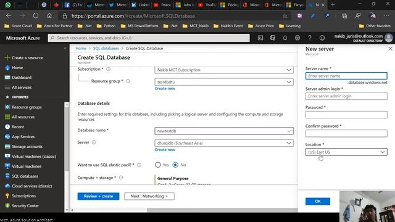395x222 pixels.
Task: Click the Recent clock icon
Action: [x=7, y=126]
